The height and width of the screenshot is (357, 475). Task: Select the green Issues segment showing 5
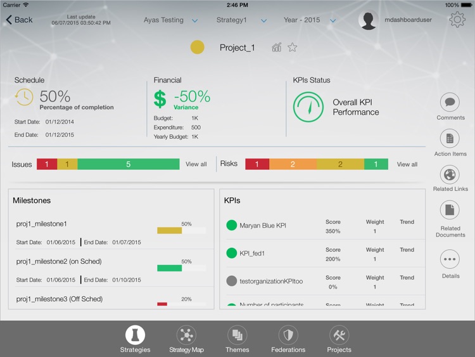click(129, 164)
